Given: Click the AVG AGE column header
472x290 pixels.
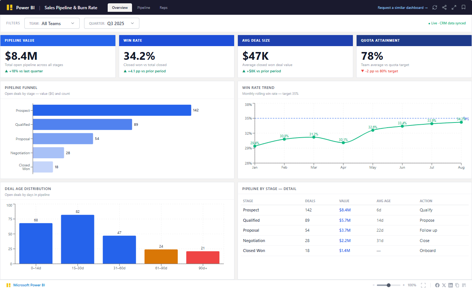Looking at the screenshot, I should tap(383, 201).
